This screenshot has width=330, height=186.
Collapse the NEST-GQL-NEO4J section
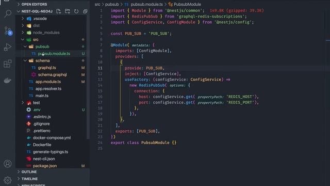35,11
